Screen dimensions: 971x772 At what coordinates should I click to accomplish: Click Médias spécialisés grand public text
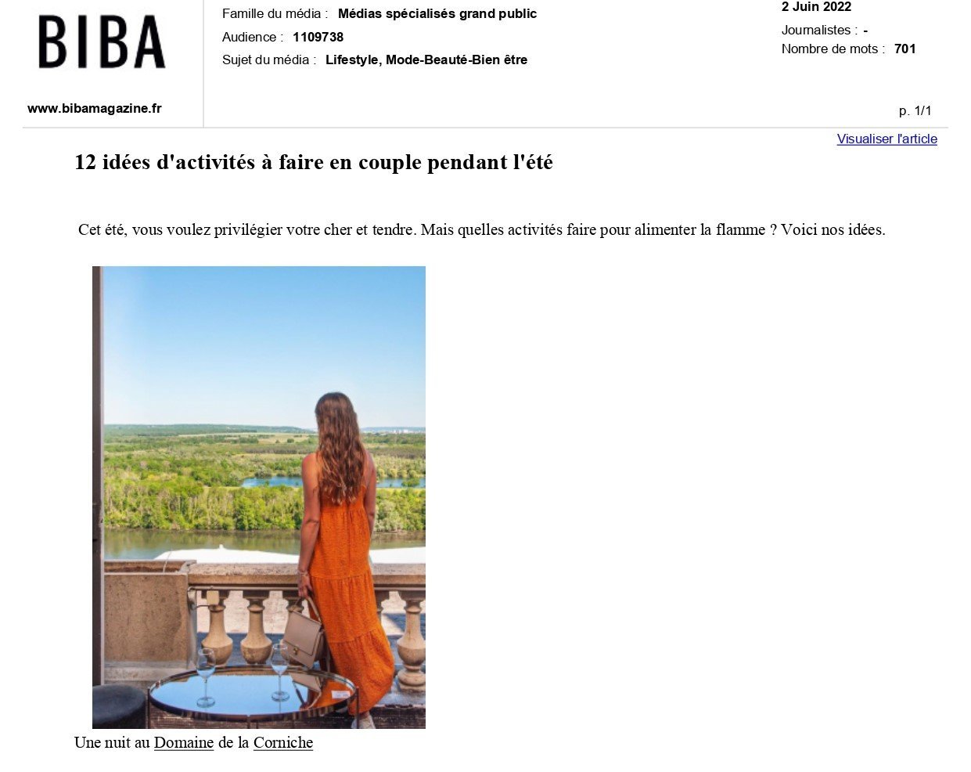click(437, 13)
